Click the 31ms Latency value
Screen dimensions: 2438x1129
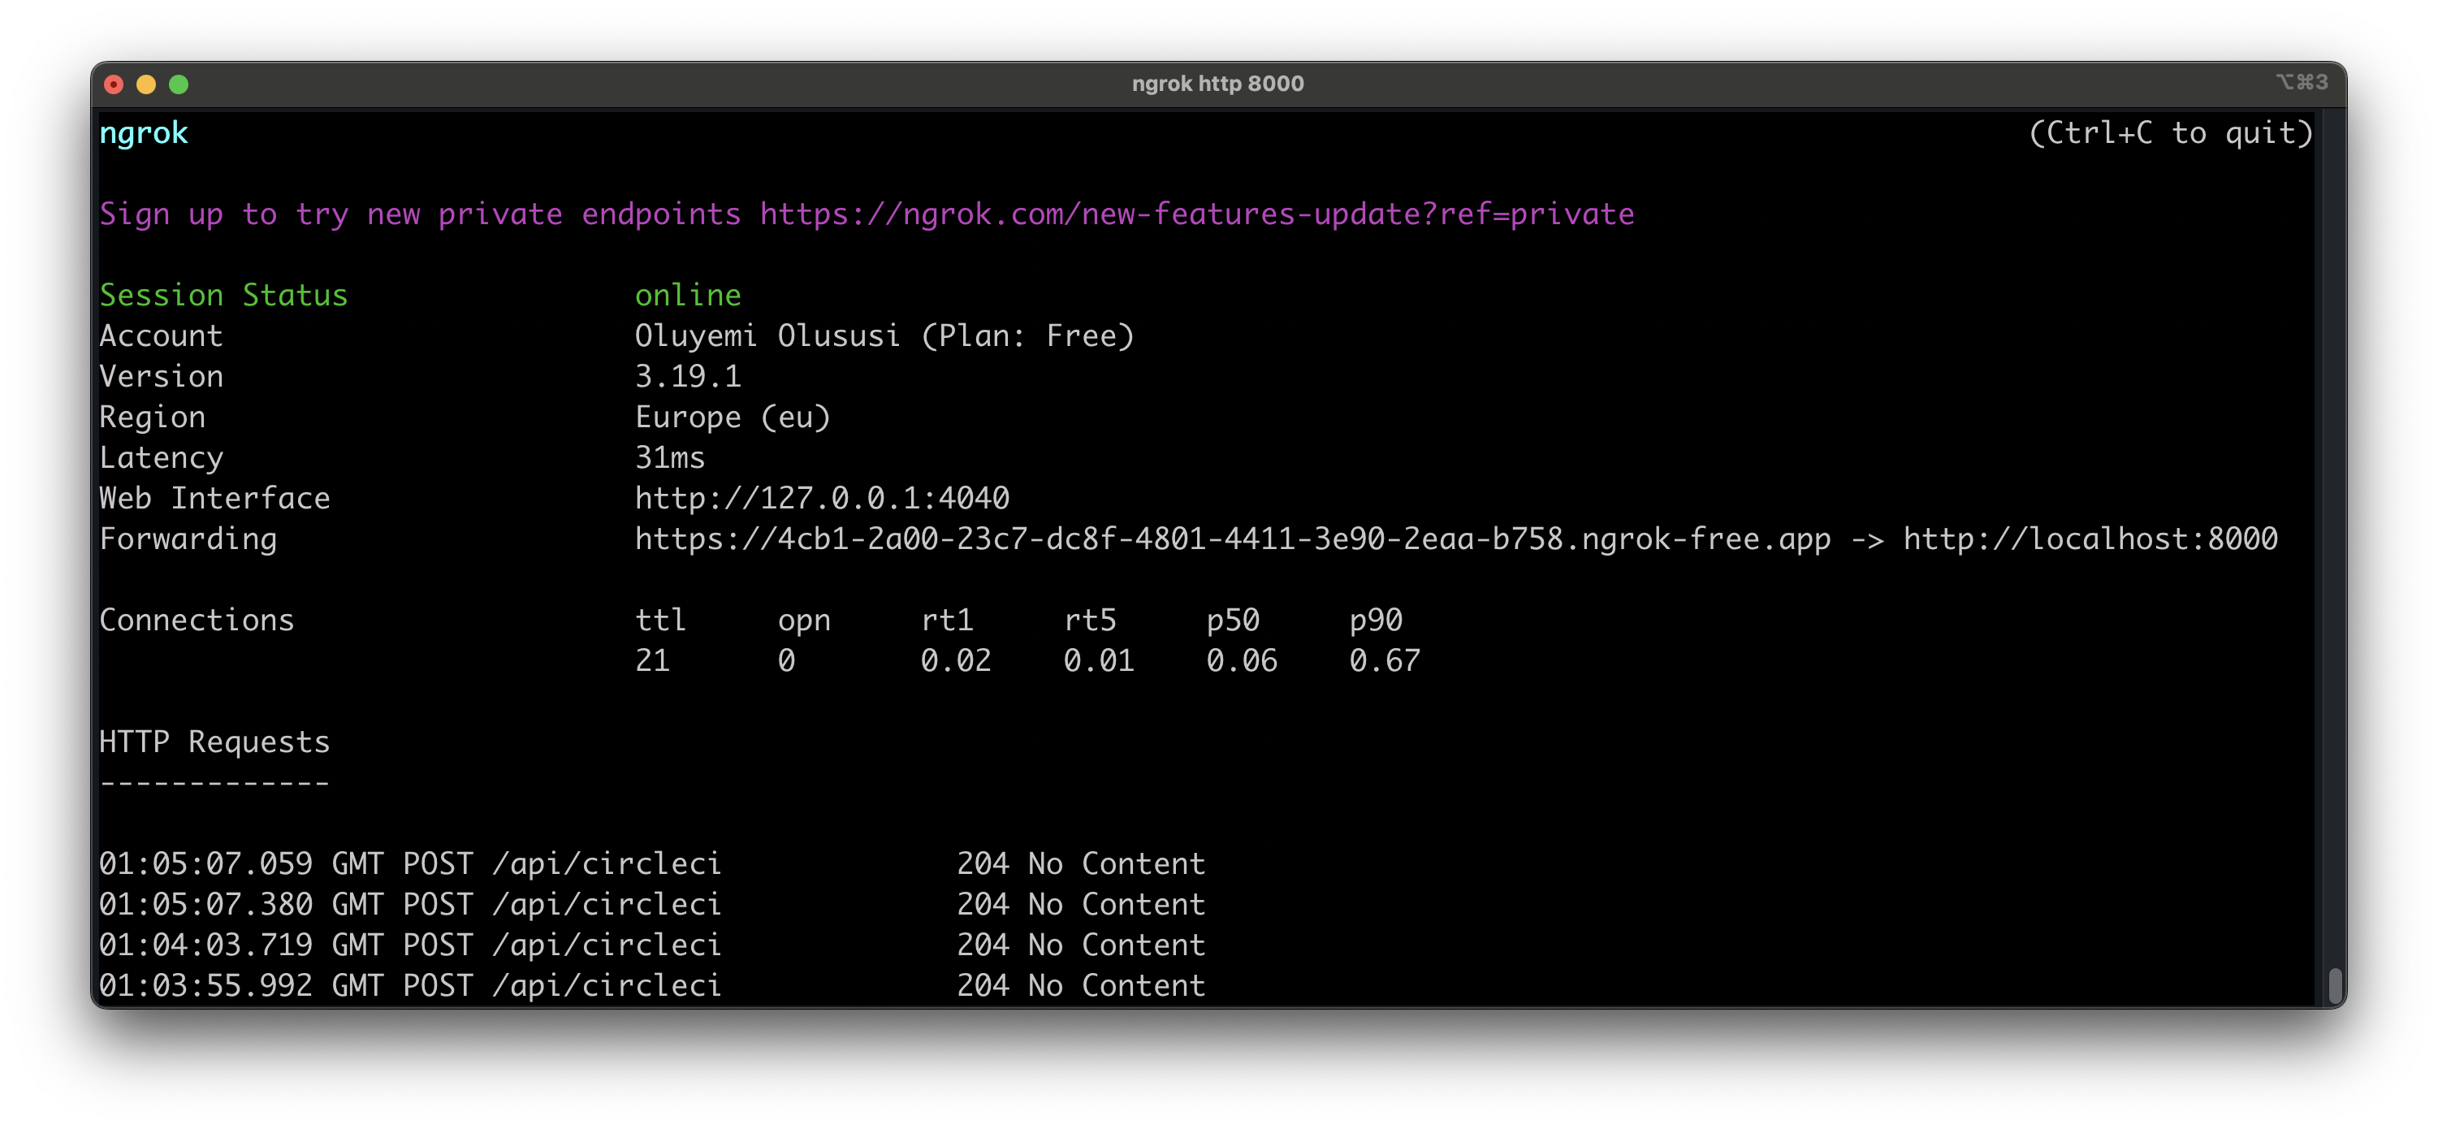[x=669, y=457]
